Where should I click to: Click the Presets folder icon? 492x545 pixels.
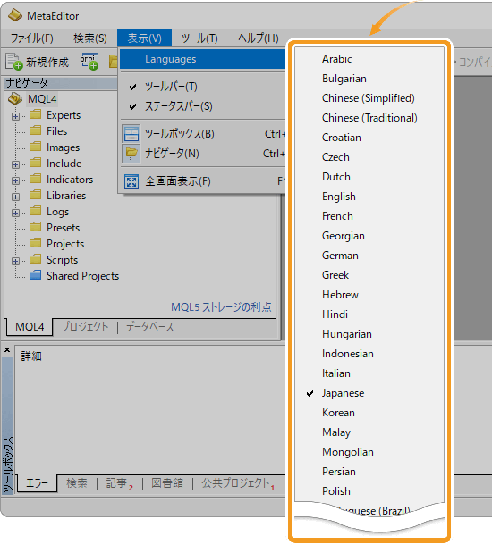pyautogui.click(x=35, y=227)
